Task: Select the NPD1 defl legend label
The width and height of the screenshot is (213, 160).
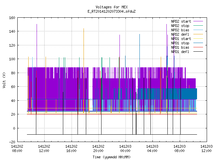Action: tap(180, 52)
